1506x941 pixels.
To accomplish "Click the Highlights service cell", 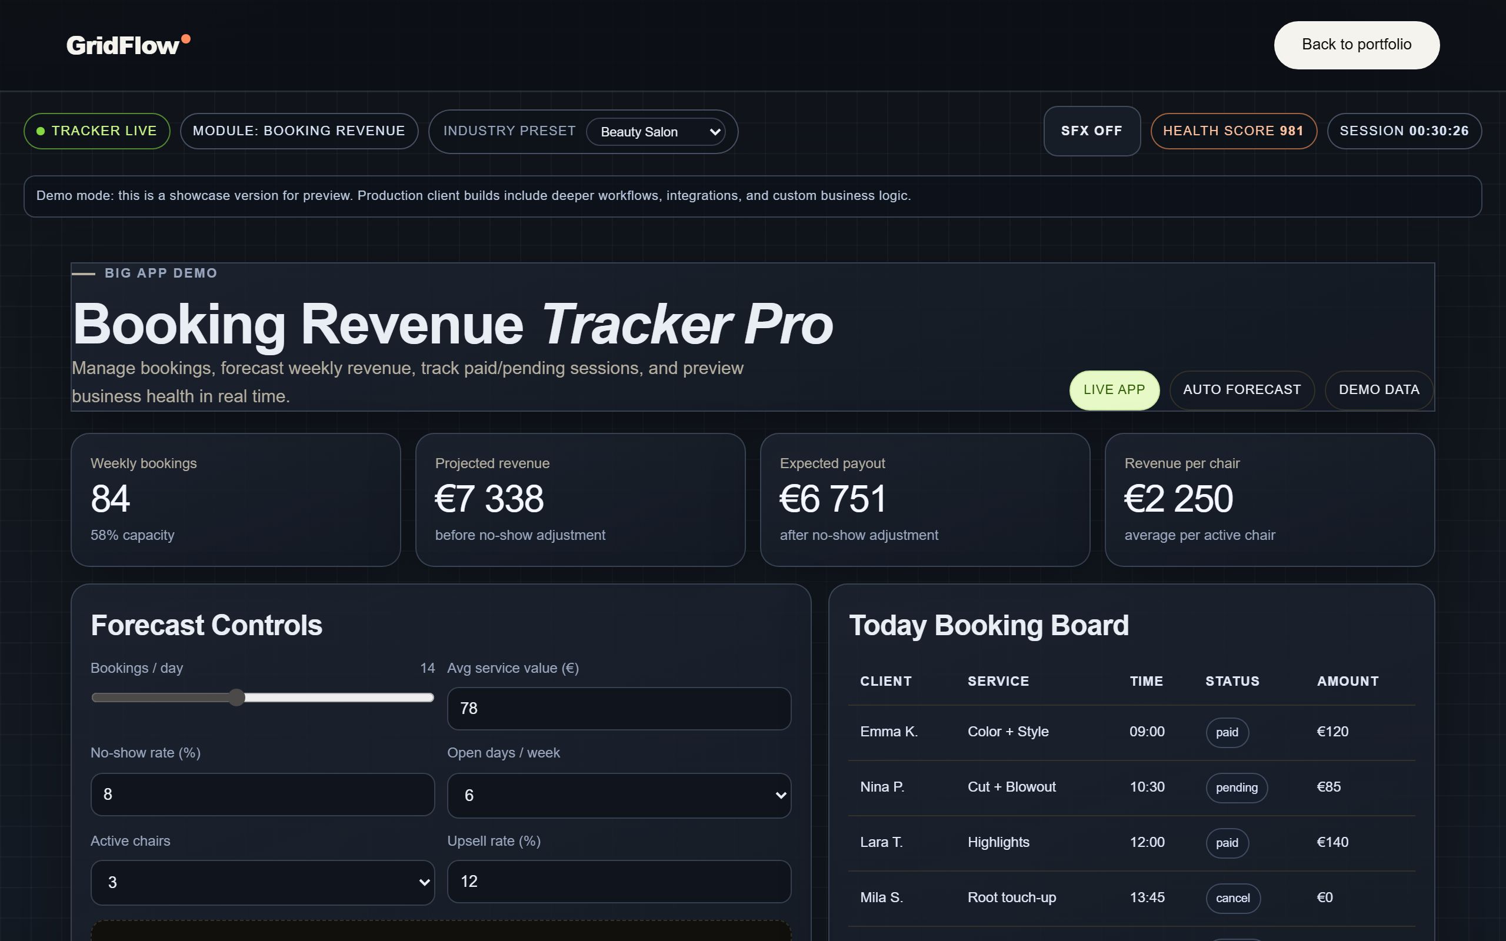I will 998,842.
